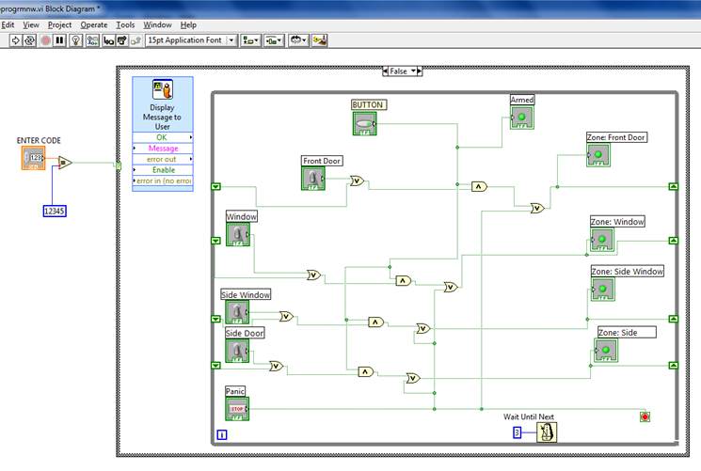701x471 pixels.
Task: Click the BUTTON control terminal
Action: click(x=364, y=122)
